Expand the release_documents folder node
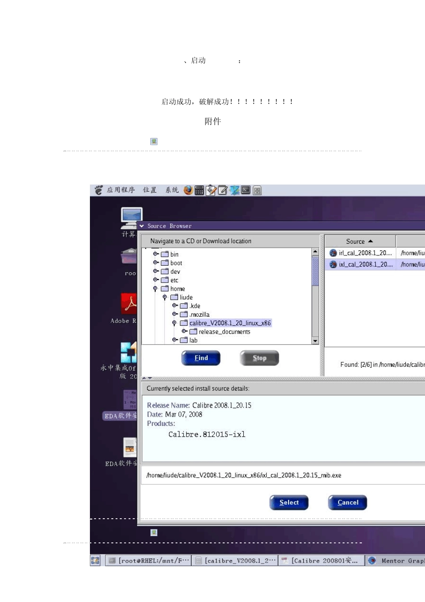Image resolution: width=425 pixels, height=602 pixels. [x=184, y=331]
